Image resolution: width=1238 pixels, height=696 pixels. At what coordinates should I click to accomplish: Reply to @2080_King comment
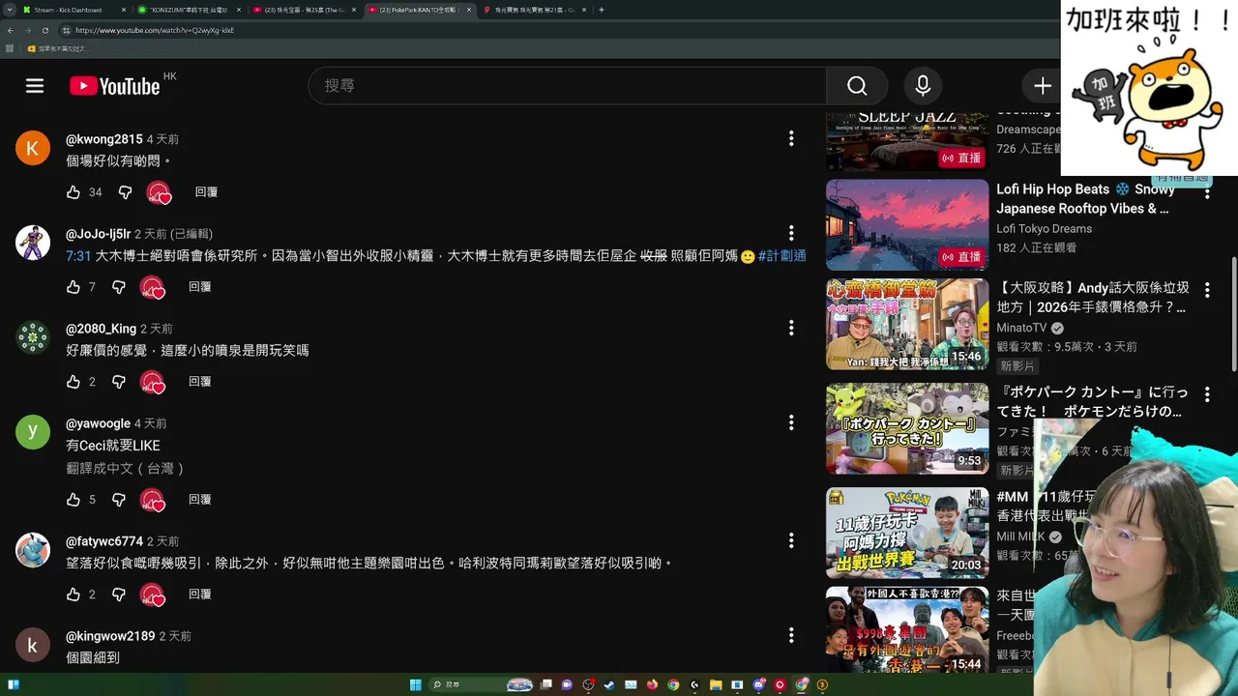point(199,382)
